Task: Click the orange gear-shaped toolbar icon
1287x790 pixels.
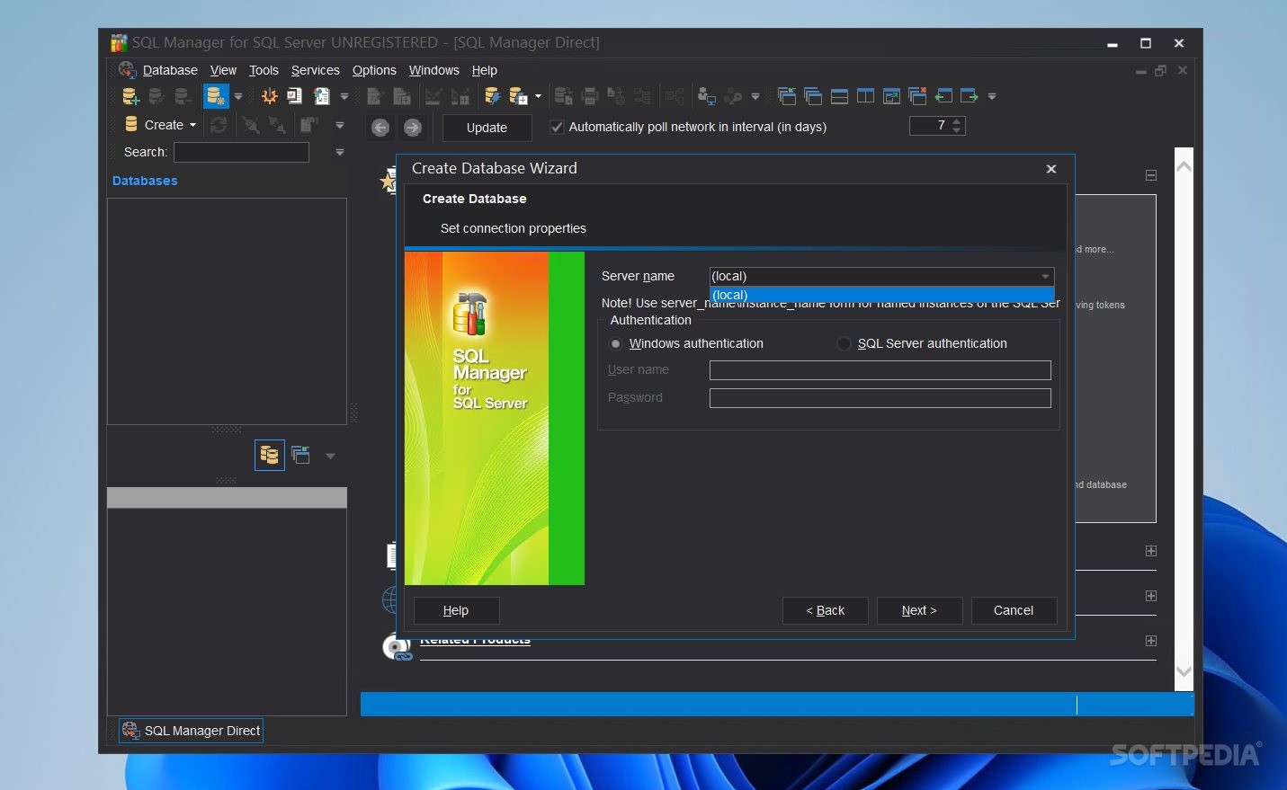Action: click(269, 96)
